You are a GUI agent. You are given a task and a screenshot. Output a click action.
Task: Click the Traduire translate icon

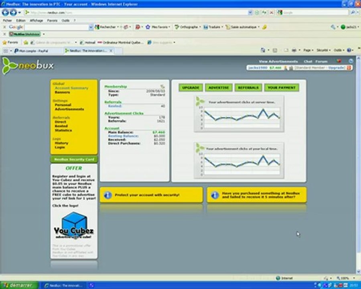point(206,27)
